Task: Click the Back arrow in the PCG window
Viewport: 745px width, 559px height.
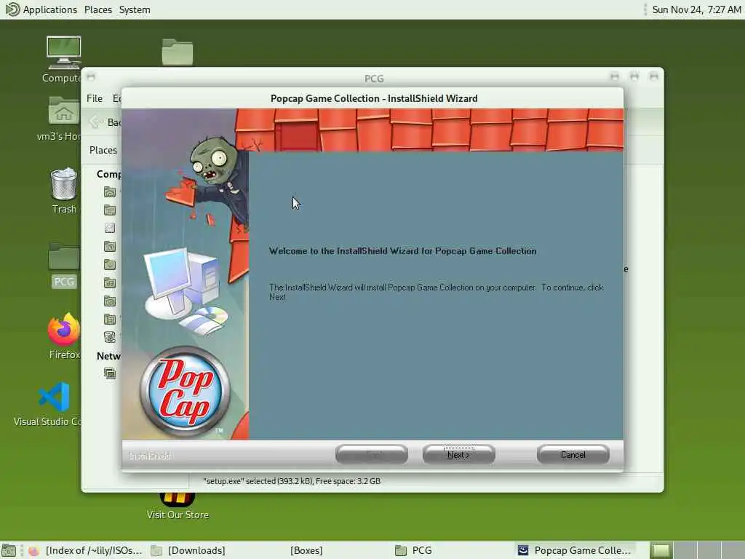Action: pyautogui.click(x=95, y=122)
